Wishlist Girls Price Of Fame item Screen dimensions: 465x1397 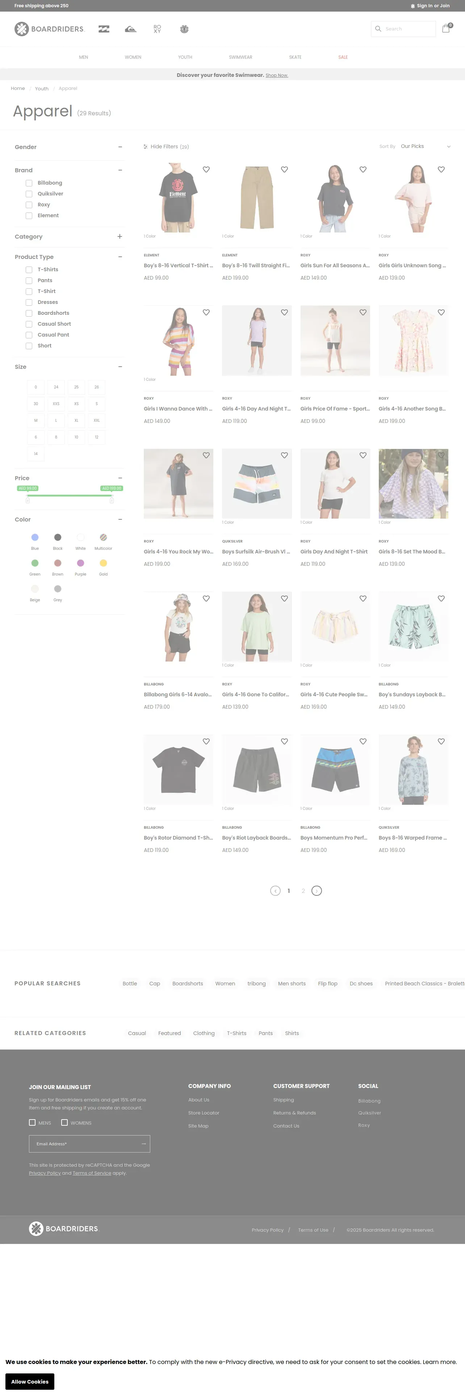click(363, 312)
